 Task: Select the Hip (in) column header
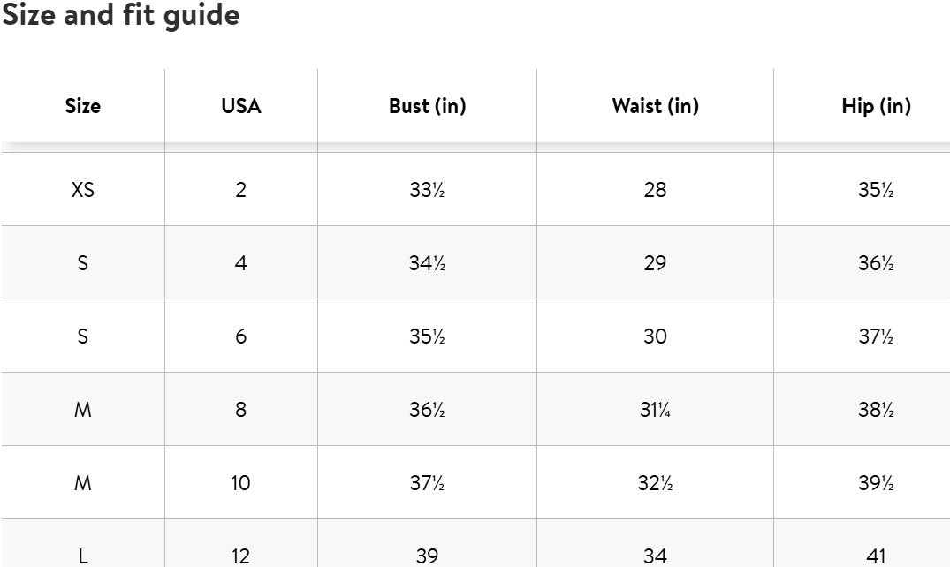[876, 106]
